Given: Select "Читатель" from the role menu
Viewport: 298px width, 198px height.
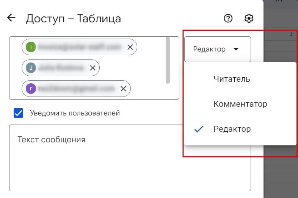Looking at the screenshot, I should point(232,79).
